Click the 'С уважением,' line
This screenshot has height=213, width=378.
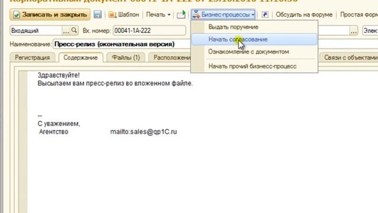tap(59, 124)
